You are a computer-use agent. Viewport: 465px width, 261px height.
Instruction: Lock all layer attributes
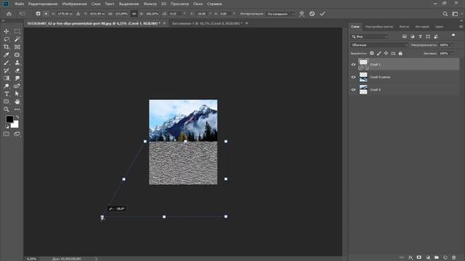pos(400,53)
